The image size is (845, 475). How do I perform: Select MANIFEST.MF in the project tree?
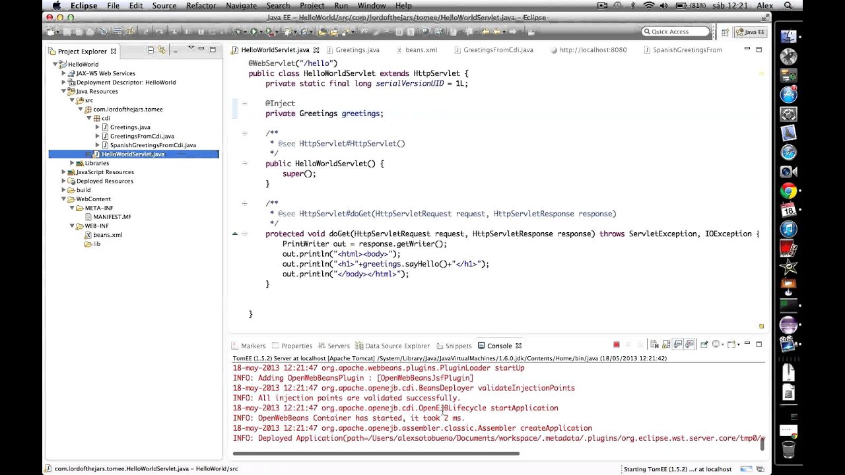(x=112, y=216)
